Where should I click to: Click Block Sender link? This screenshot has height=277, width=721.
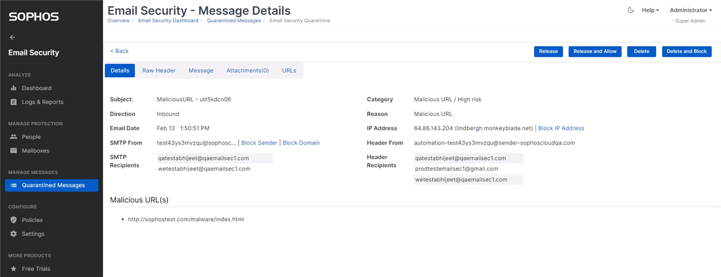point(259,143)
